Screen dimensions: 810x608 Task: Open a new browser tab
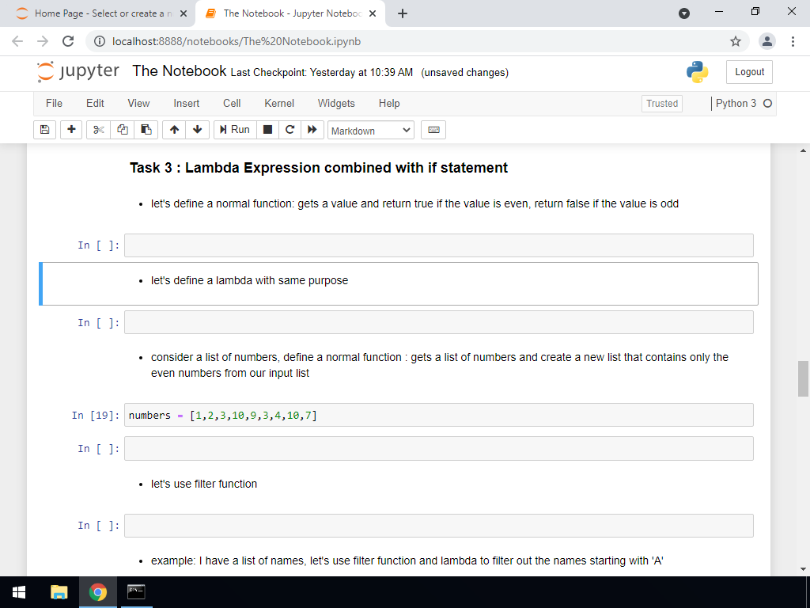pyautogui.click(x=403, y=13)
